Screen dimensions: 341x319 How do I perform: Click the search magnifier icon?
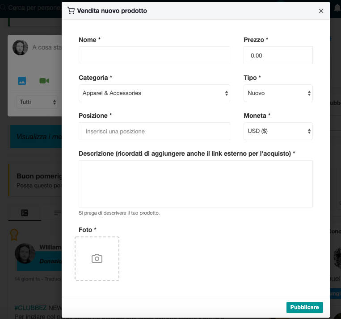coord(3,8)
